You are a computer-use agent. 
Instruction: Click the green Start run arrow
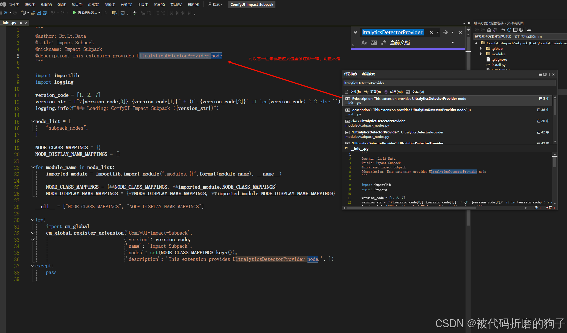pos(74,13)
